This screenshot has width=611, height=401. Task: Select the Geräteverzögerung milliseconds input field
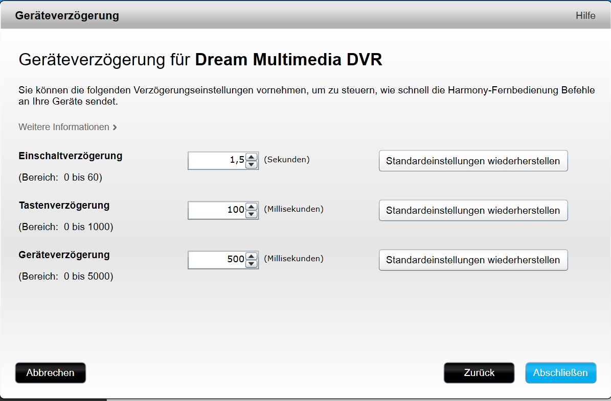[217, 260]
